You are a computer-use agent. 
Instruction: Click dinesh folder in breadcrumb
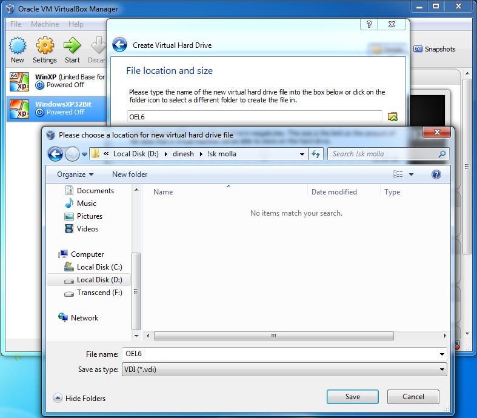tap(183, 154)
